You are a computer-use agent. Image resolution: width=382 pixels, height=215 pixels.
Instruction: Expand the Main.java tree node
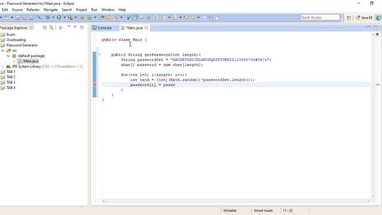click(14, 61)
